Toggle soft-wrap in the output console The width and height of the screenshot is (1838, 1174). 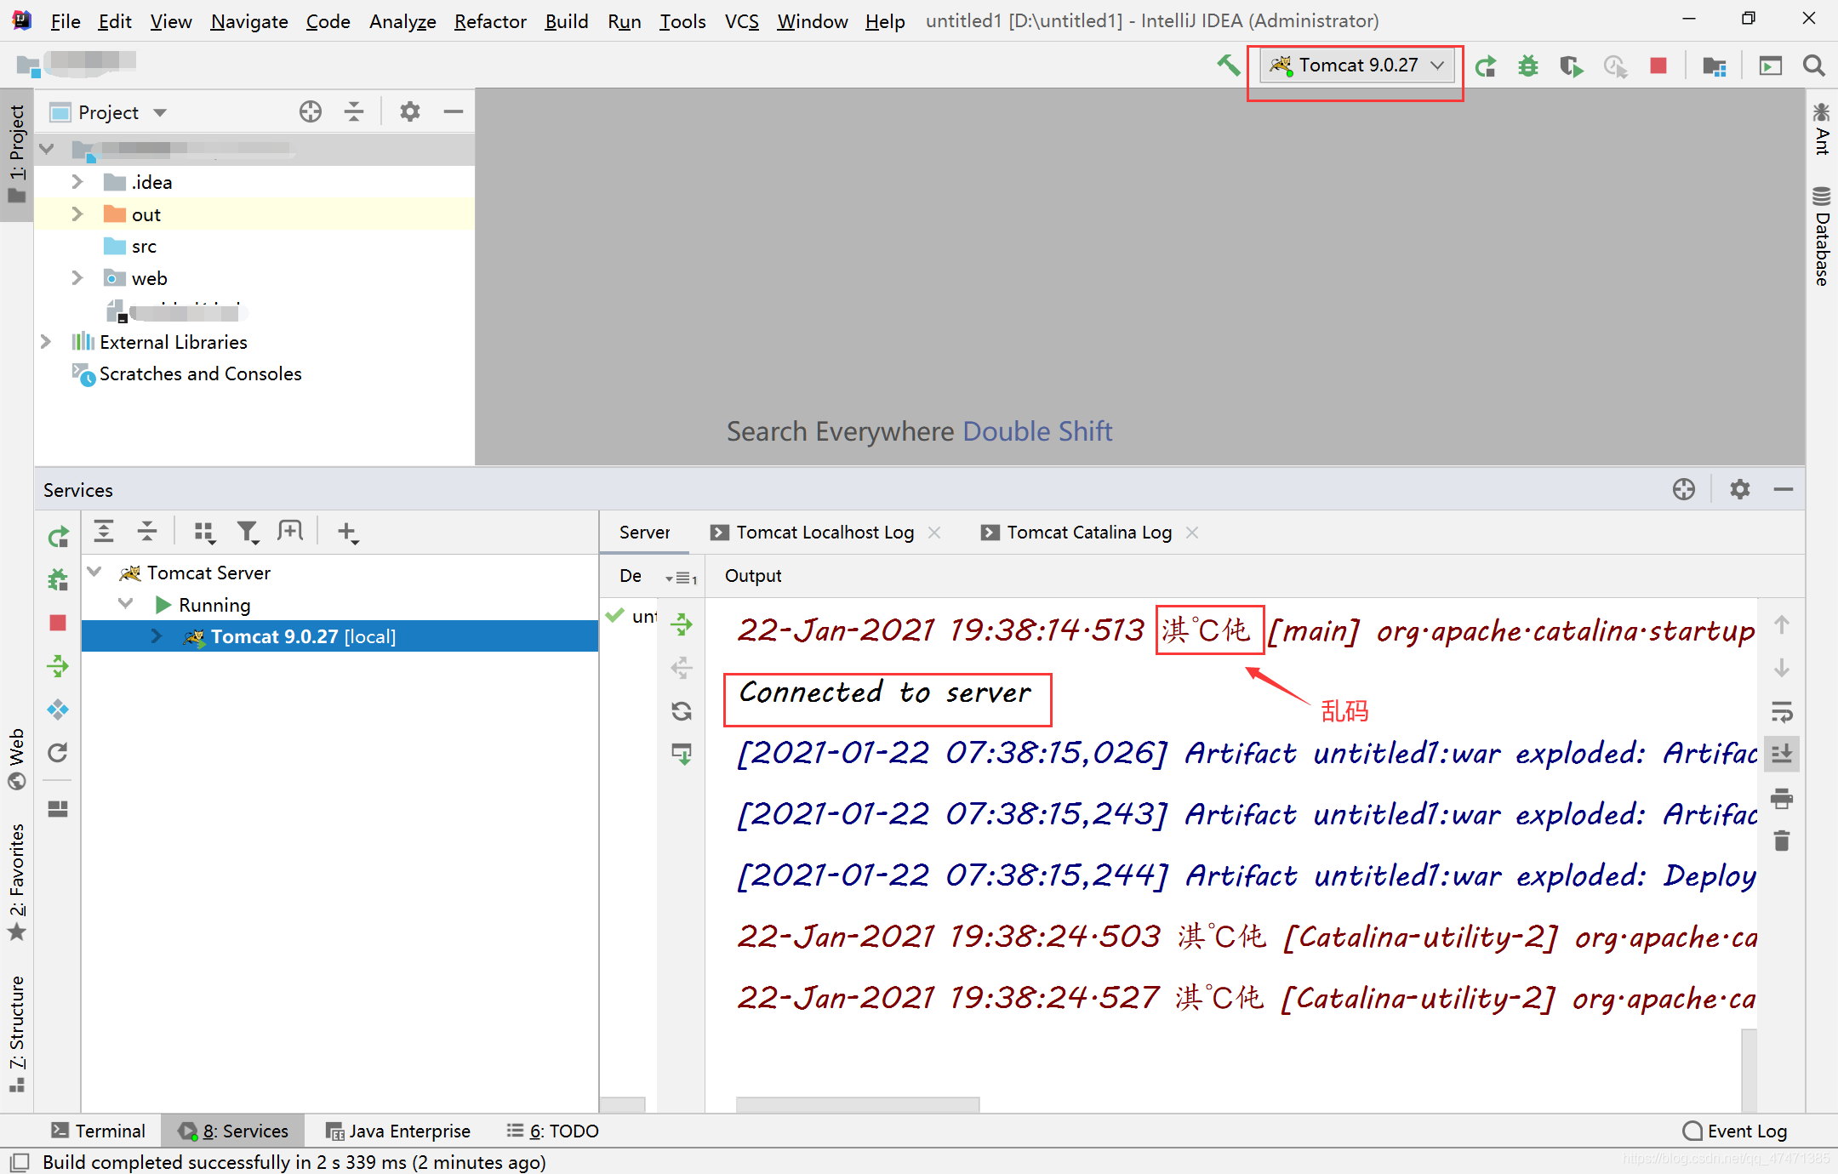coord(1782,711)
